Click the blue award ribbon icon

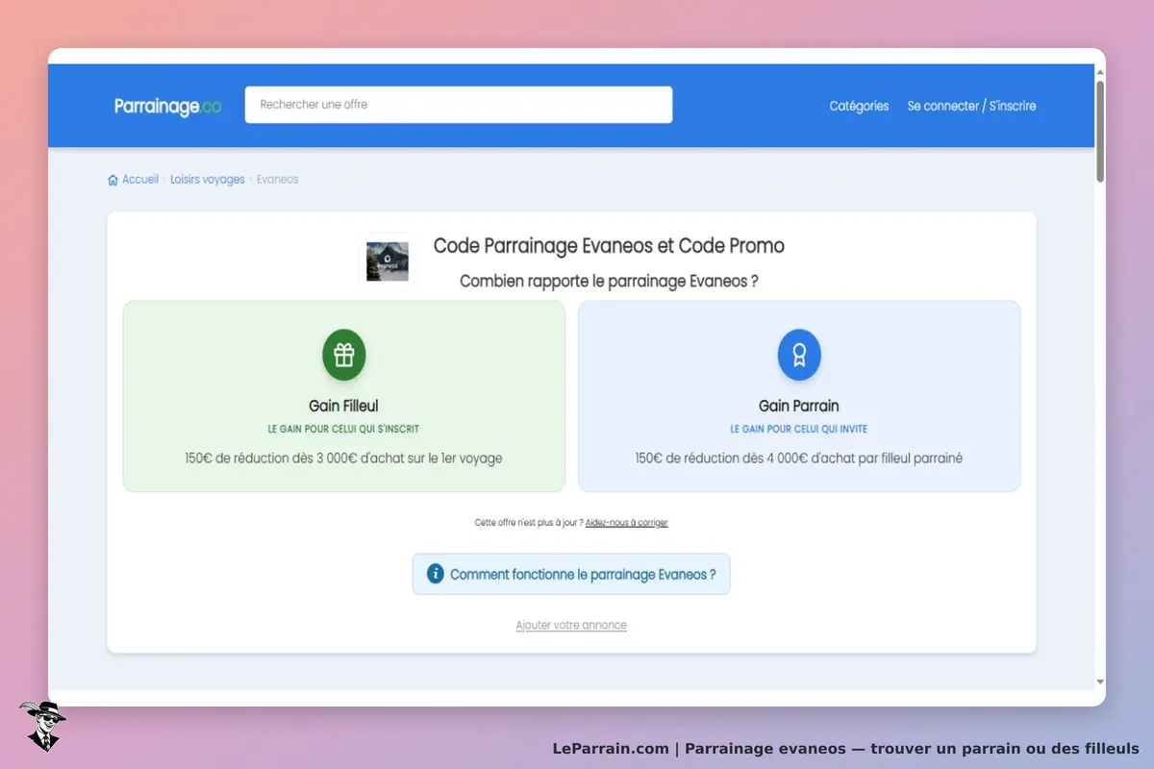799,355
